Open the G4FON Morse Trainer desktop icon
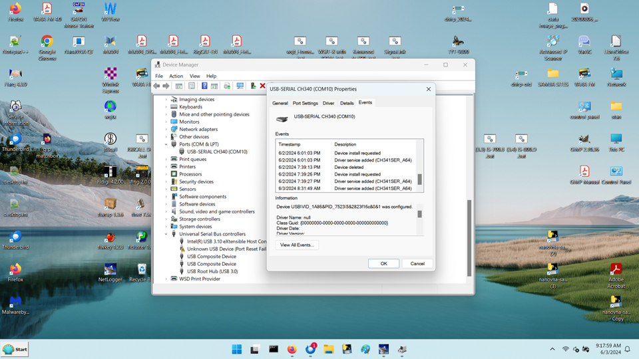Screen dimensions: 639x359 pyautogui.click(x=79, y=15)
